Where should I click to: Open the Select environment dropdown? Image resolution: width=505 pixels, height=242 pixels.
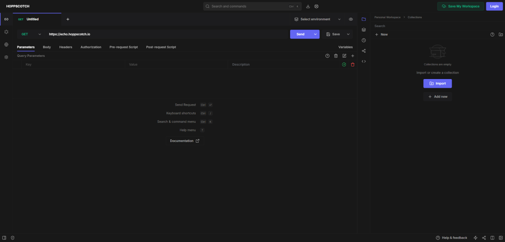[x=317, y=19]
